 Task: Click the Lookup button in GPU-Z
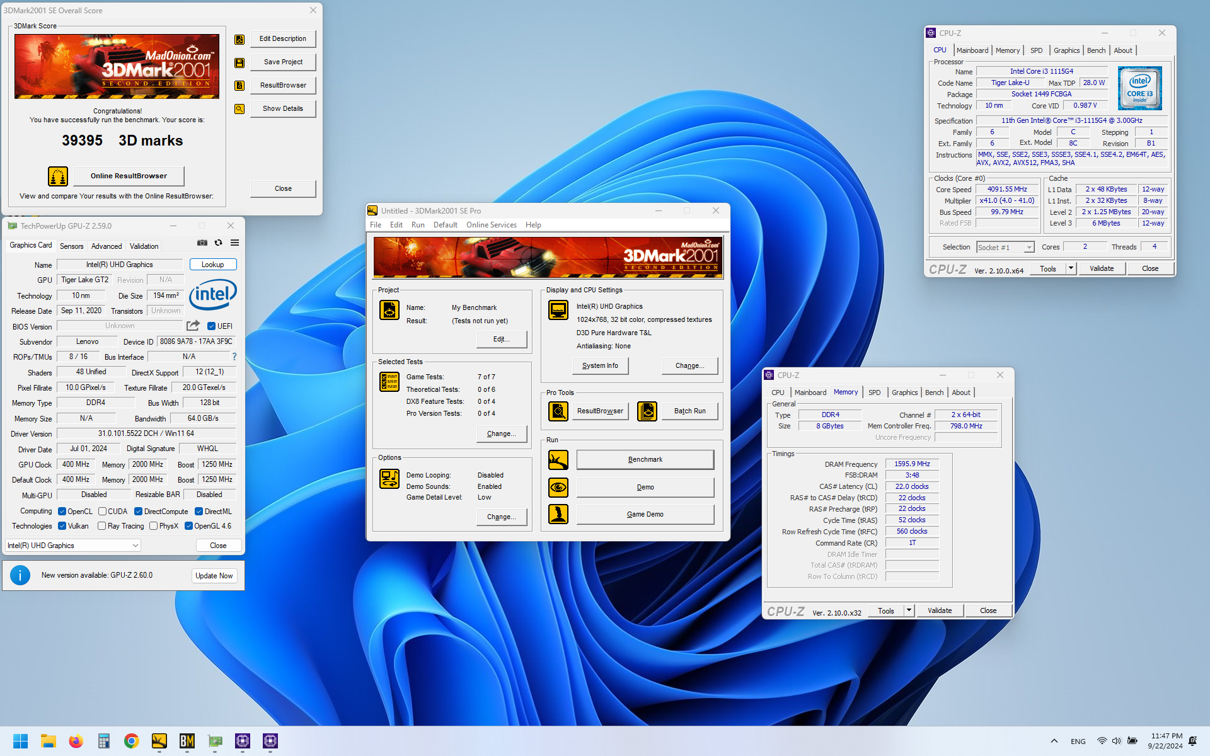pyautogui.click(x=212, y=265)
